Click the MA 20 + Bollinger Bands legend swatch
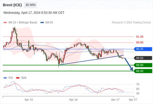Image resolution: width=153 pixels, height=104 pixels. point(5,22)
